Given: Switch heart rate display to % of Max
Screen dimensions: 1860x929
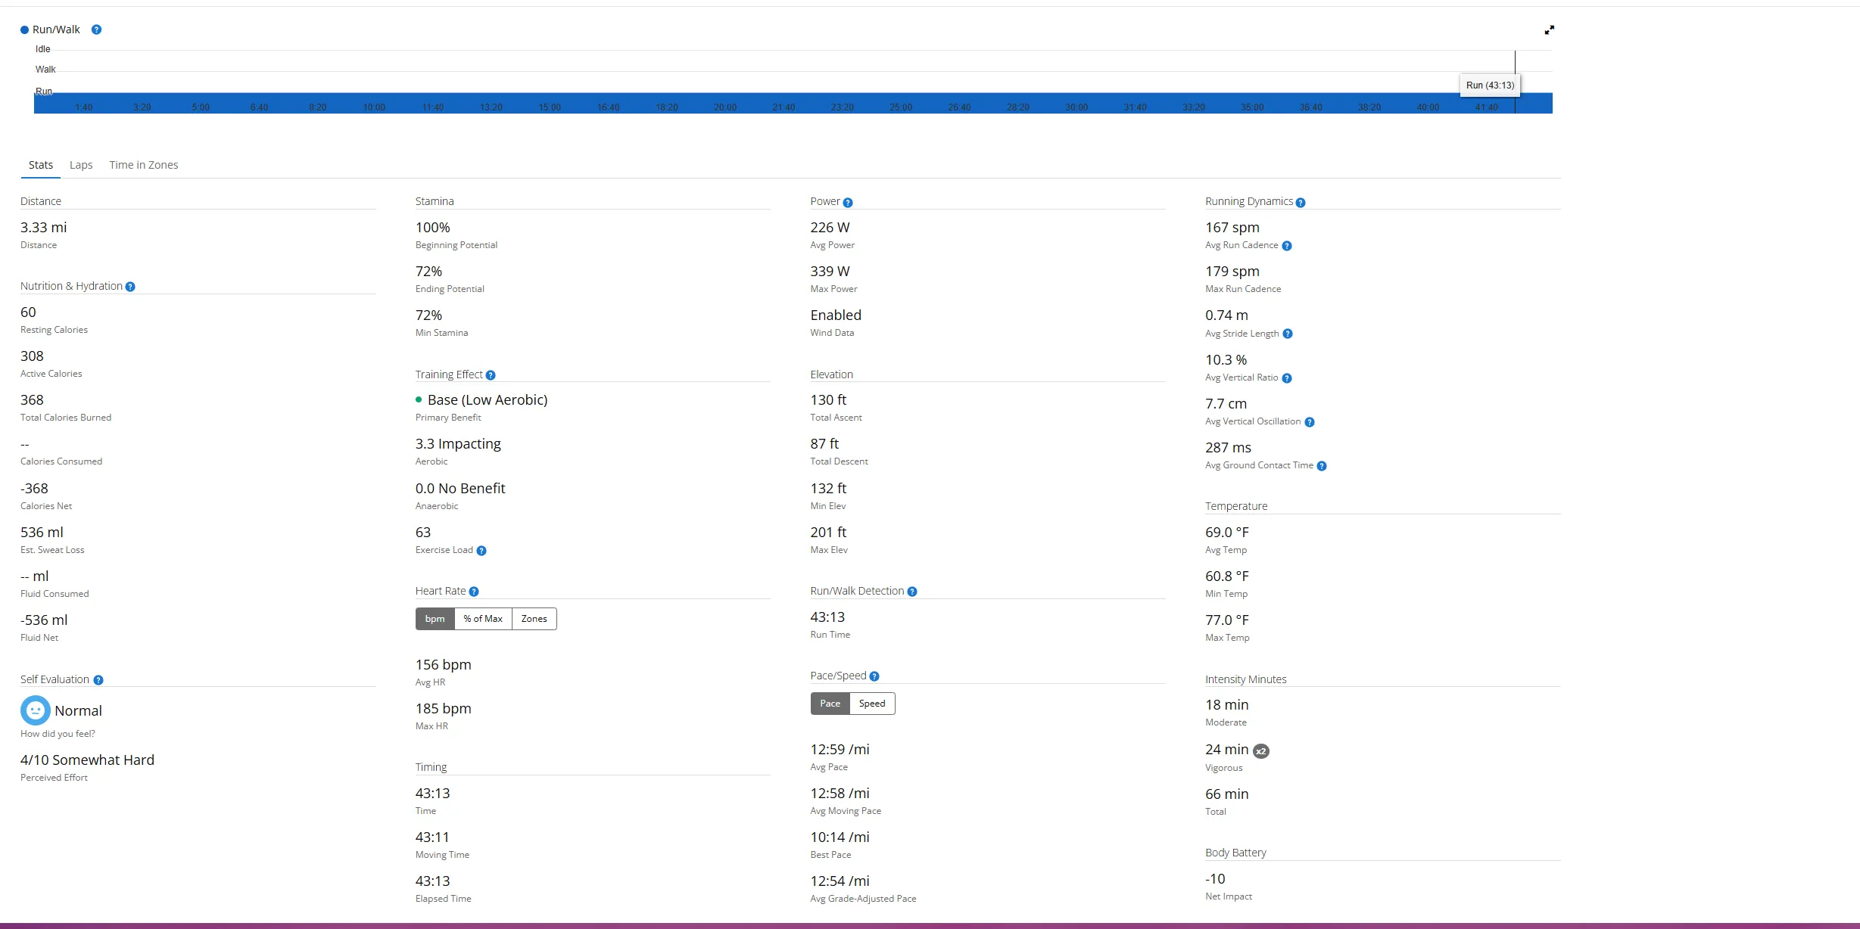Looking at the screenshot, I should pyautogui.click(x=483, y=619).
